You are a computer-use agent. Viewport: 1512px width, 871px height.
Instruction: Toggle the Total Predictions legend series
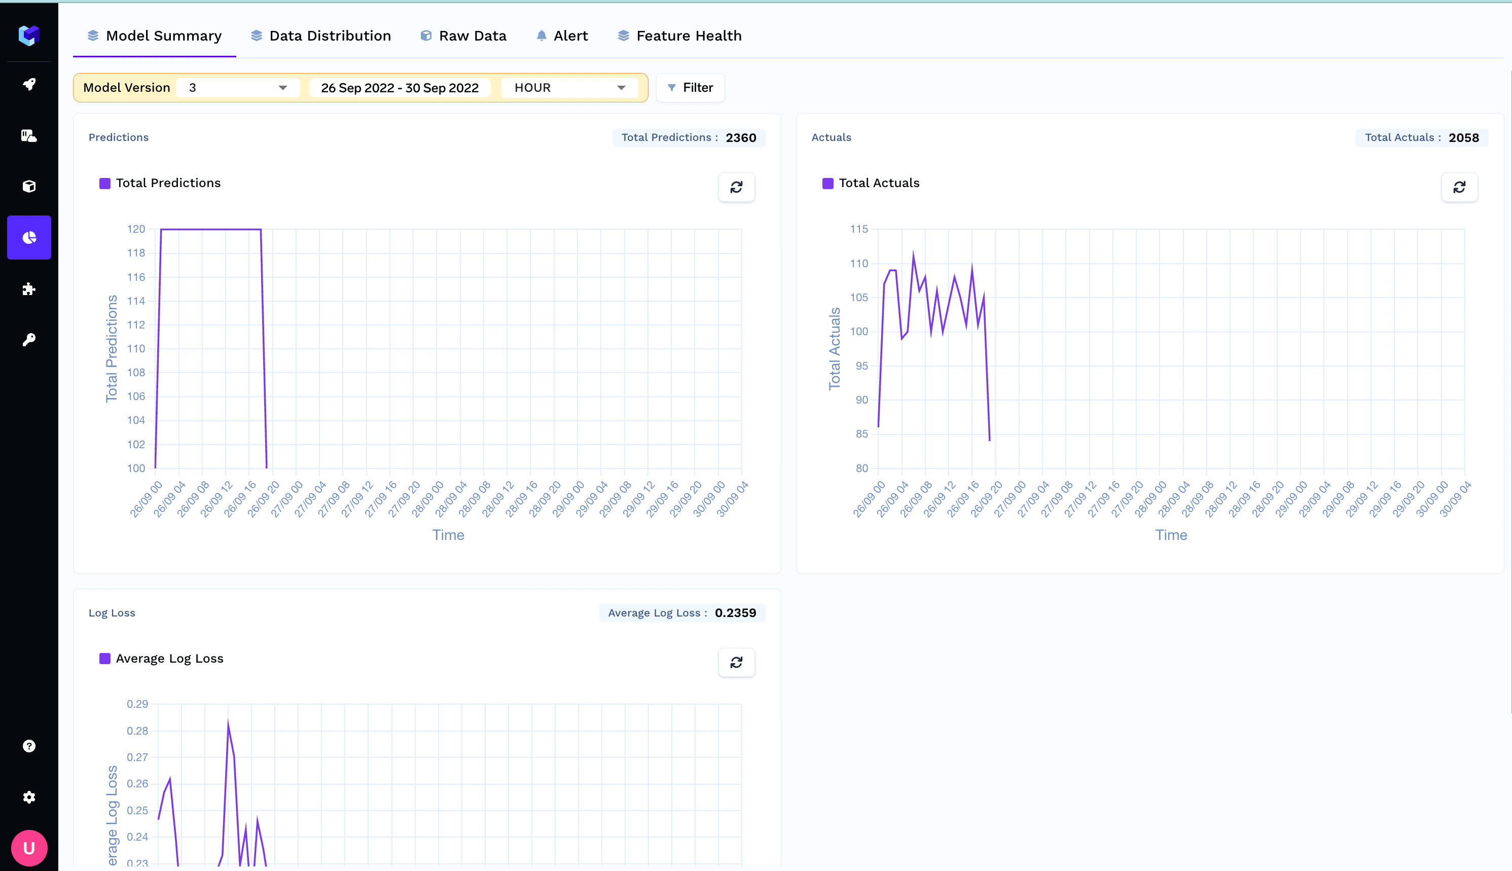click(x=160, y=183)
